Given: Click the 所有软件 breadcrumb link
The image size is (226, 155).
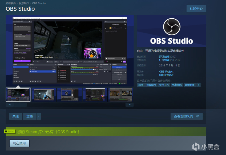Looking at the screenshot, I should point(11,3).
